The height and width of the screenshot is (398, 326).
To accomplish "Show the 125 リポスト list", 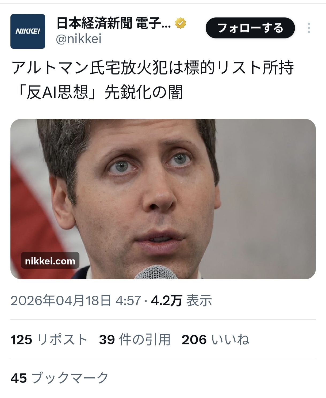I will [x=49, y=340].
